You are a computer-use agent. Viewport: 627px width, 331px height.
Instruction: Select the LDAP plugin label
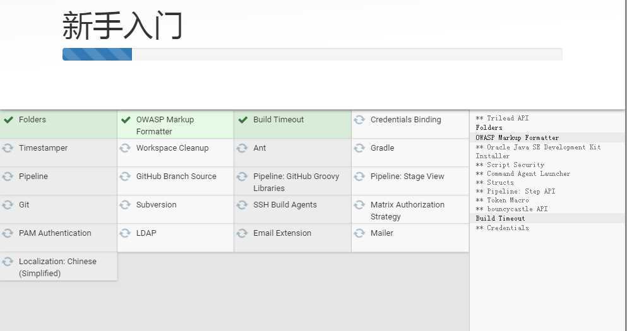tap(146, 233)
